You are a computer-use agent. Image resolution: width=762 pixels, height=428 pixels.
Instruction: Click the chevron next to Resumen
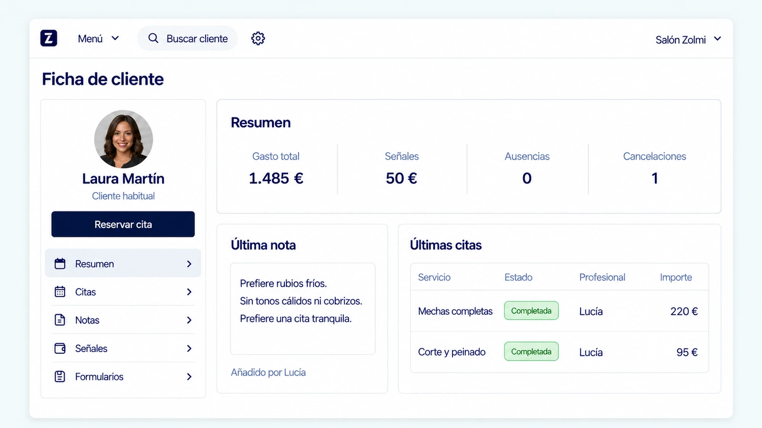(189, 263)
